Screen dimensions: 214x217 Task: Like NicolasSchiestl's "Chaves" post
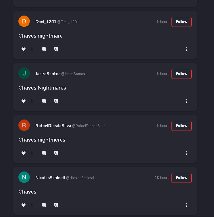[x=24, y=205]
